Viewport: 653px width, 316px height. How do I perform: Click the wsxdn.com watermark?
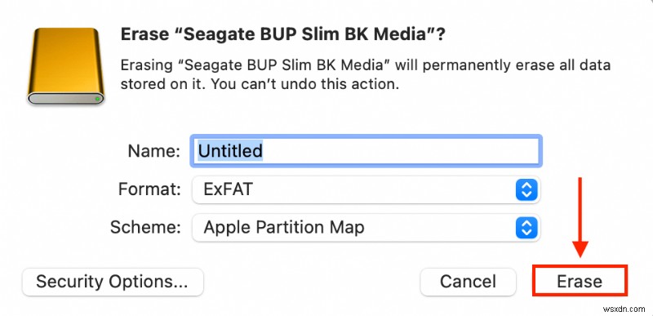click(x=623, y=309)
